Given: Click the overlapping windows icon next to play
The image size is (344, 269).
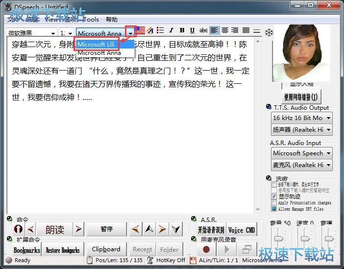Looking at the screenshot, I should click(247, 249).
